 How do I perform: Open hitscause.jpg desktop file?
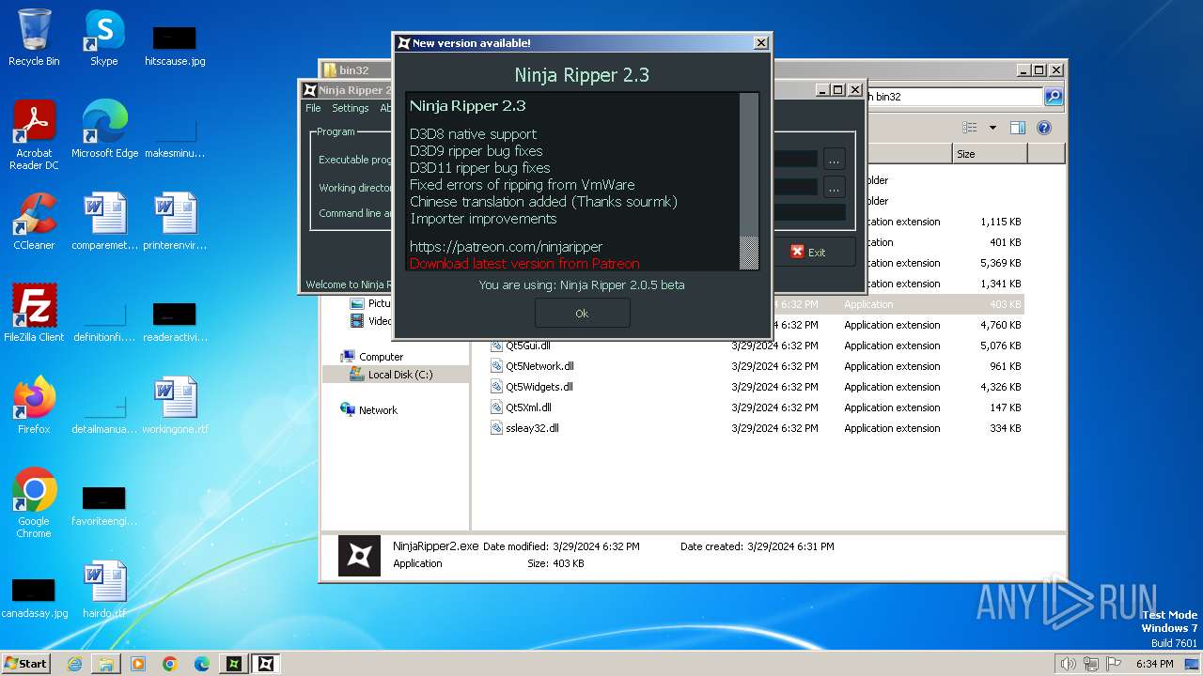coord(175,45)
